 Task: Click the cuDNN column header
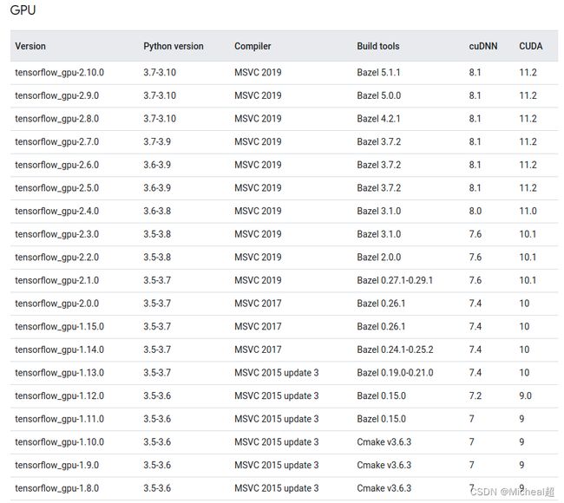coord(483,46)
